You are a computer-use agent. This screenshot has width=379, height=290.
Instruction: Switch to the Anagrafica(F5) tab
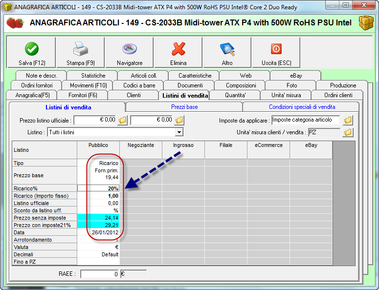click(32, 95)
